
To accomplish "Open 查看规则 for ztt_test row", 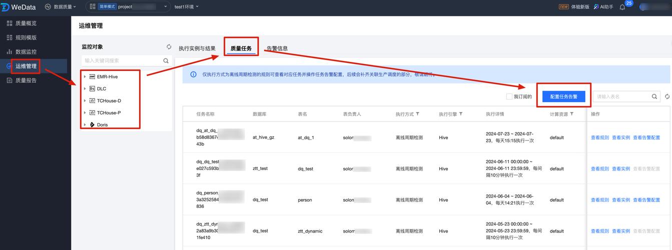I will pos(600,168).
